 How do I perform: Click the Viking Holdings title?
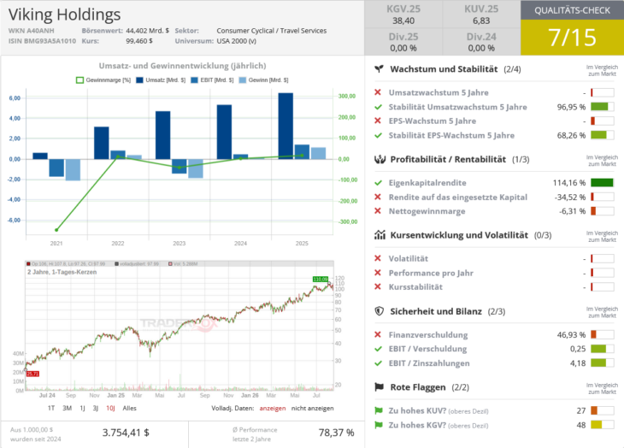64,15
